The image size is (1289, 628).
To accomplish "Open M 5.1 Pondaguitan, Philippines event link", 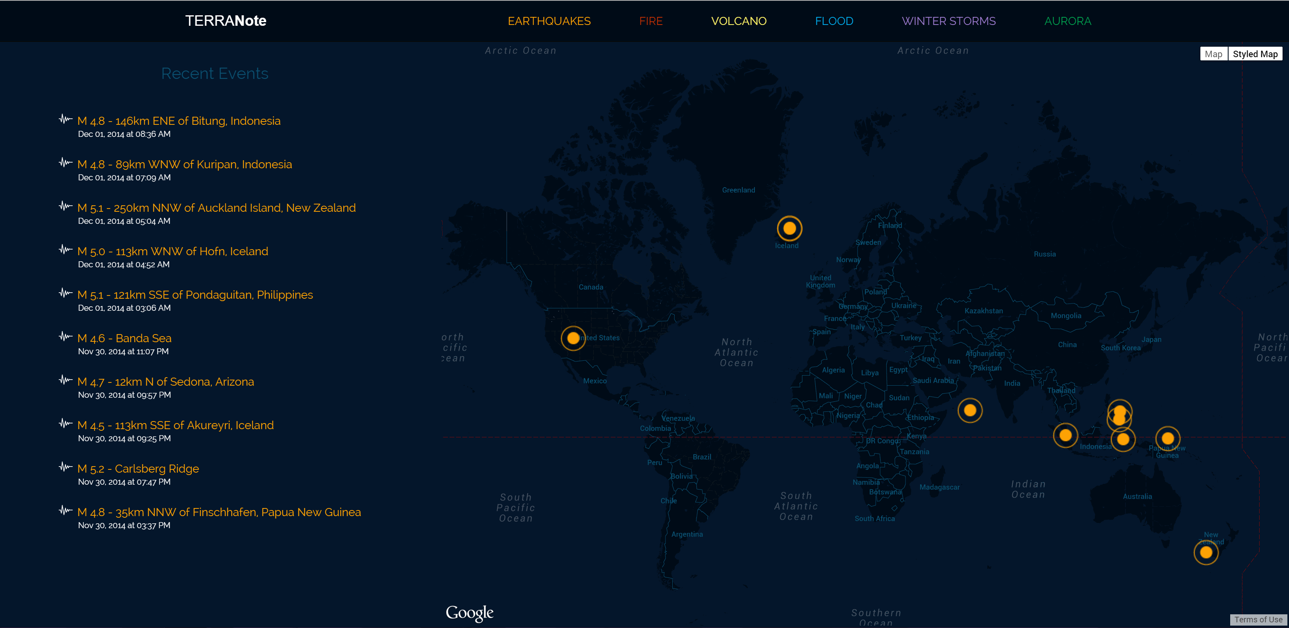I will (195, 295).
